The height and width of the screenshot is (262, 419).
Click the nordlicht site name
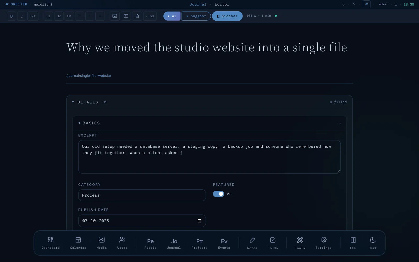click(x=43, y=4)
